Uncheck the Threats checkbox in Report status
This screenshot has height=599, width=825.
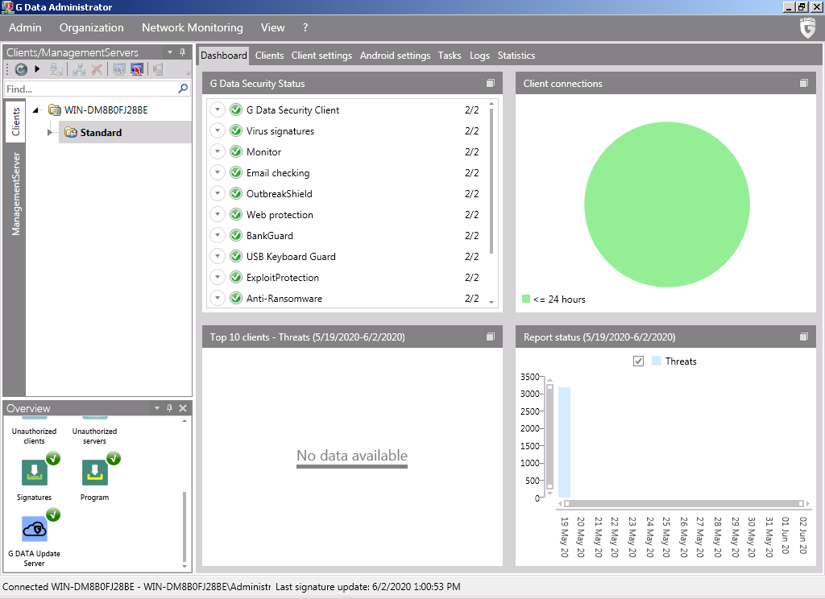(x=638, y=361)
